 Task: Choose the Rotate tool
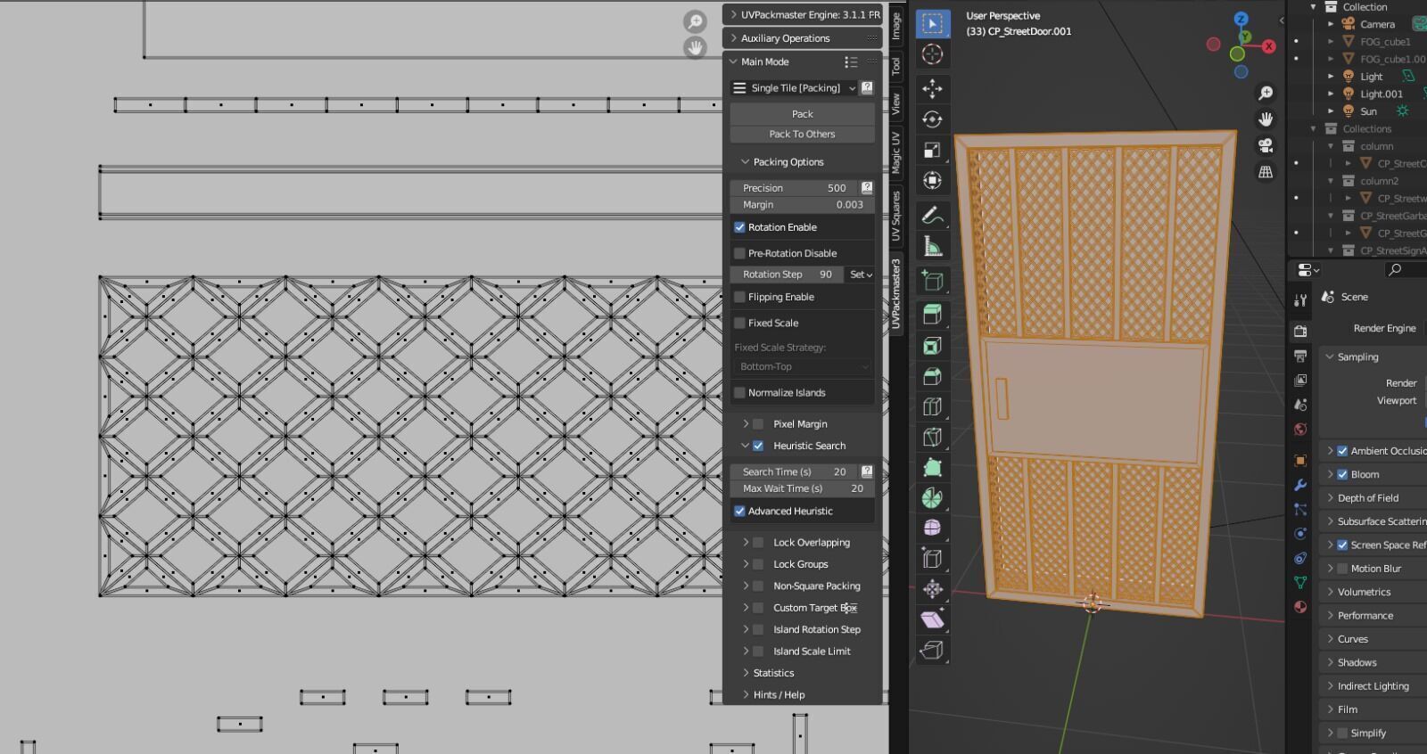932,119
